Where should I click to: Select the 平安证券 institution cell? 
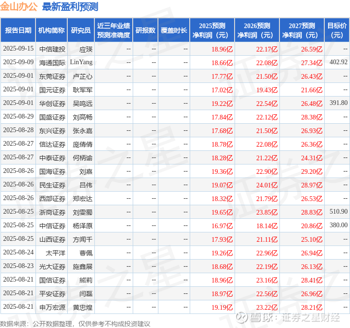pos(51,293)
